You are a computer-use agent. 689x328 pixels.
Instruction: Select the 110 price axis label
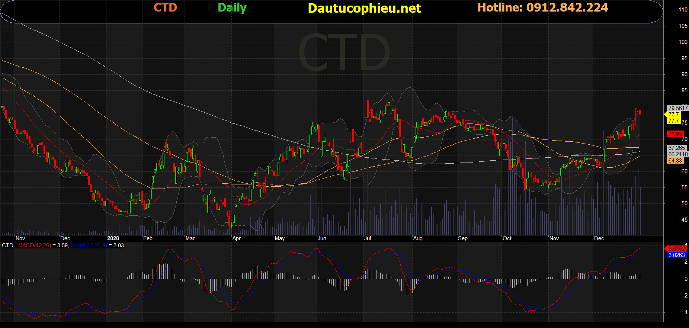pyautogui.click(x=683, y=10)
